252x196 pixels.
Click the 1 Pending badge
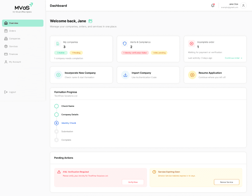(76, 53)
